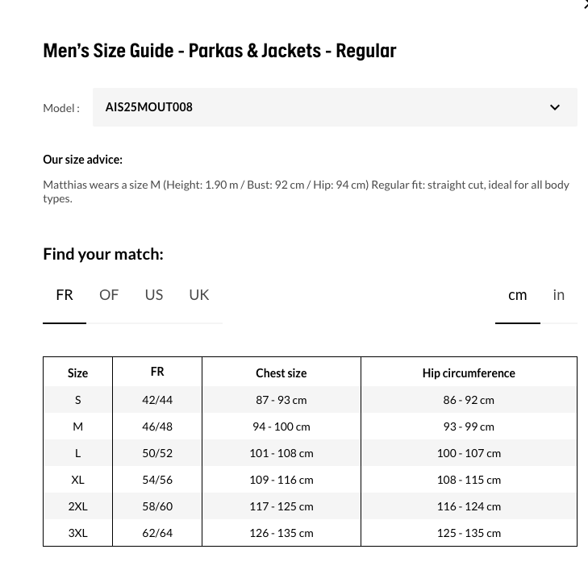Image resolution: width=588 pixels, height=566 pixels.
Task: Open the Model AIS25MOUT008 dropdown
Action: tap(335, 107)
